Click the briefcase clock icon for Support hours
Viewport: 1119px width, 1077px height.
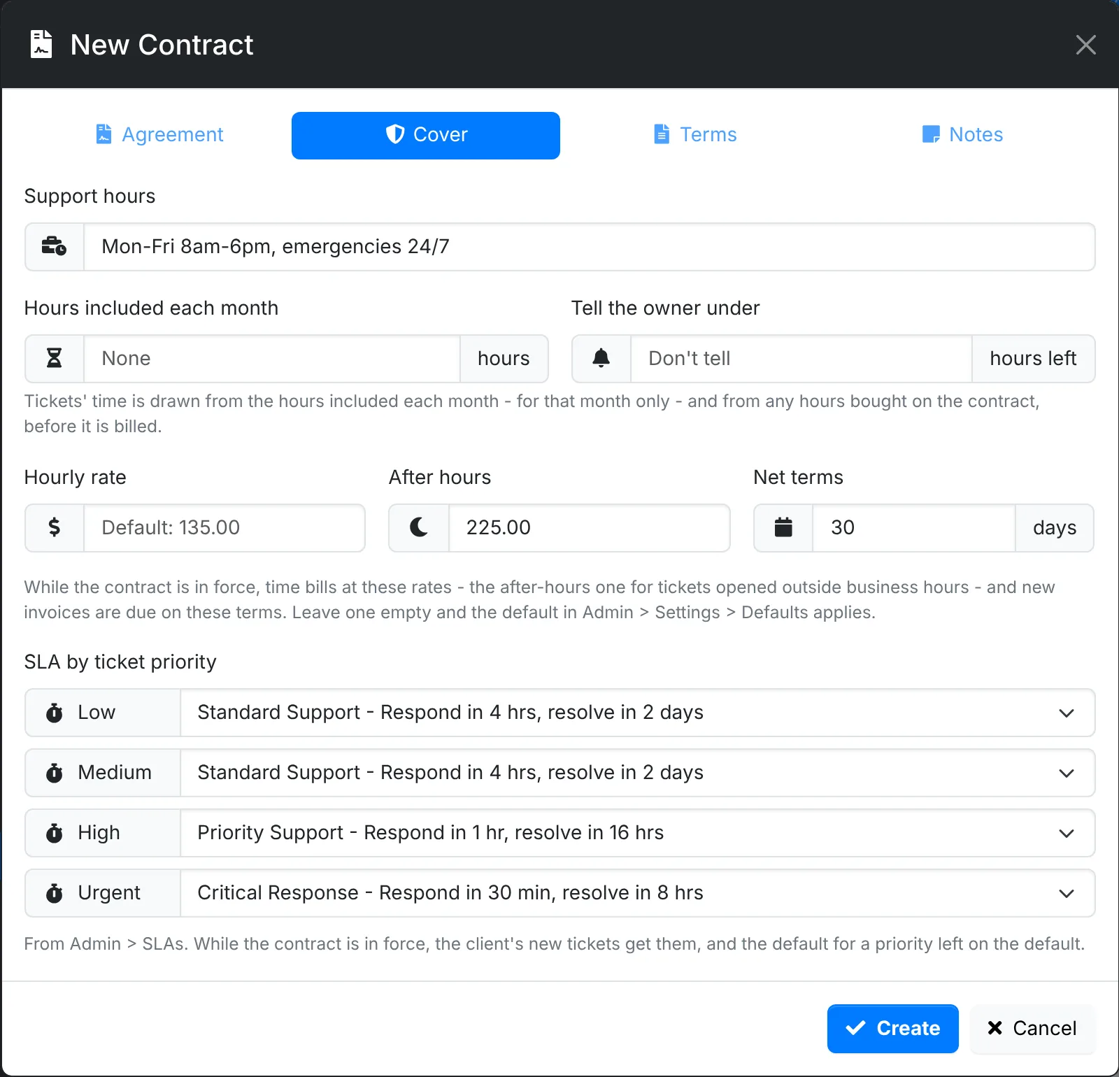[54, 247]
